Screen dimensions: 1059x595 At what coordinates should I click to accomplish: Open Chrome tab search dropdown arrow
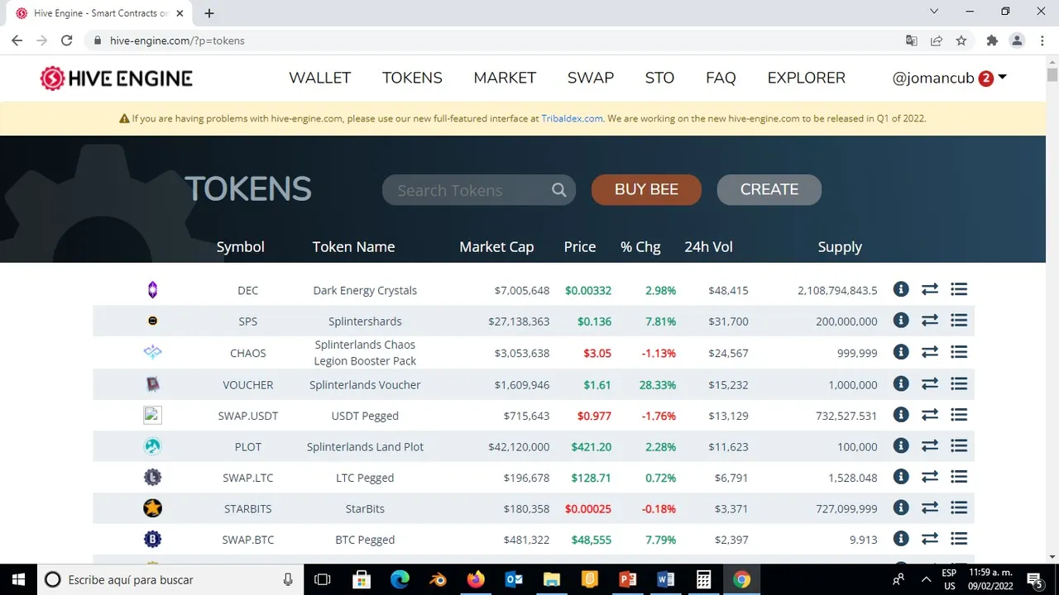[934, 12]
